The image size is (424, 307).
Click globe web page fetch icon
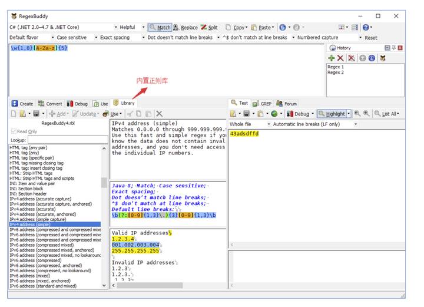coord(274,114)
